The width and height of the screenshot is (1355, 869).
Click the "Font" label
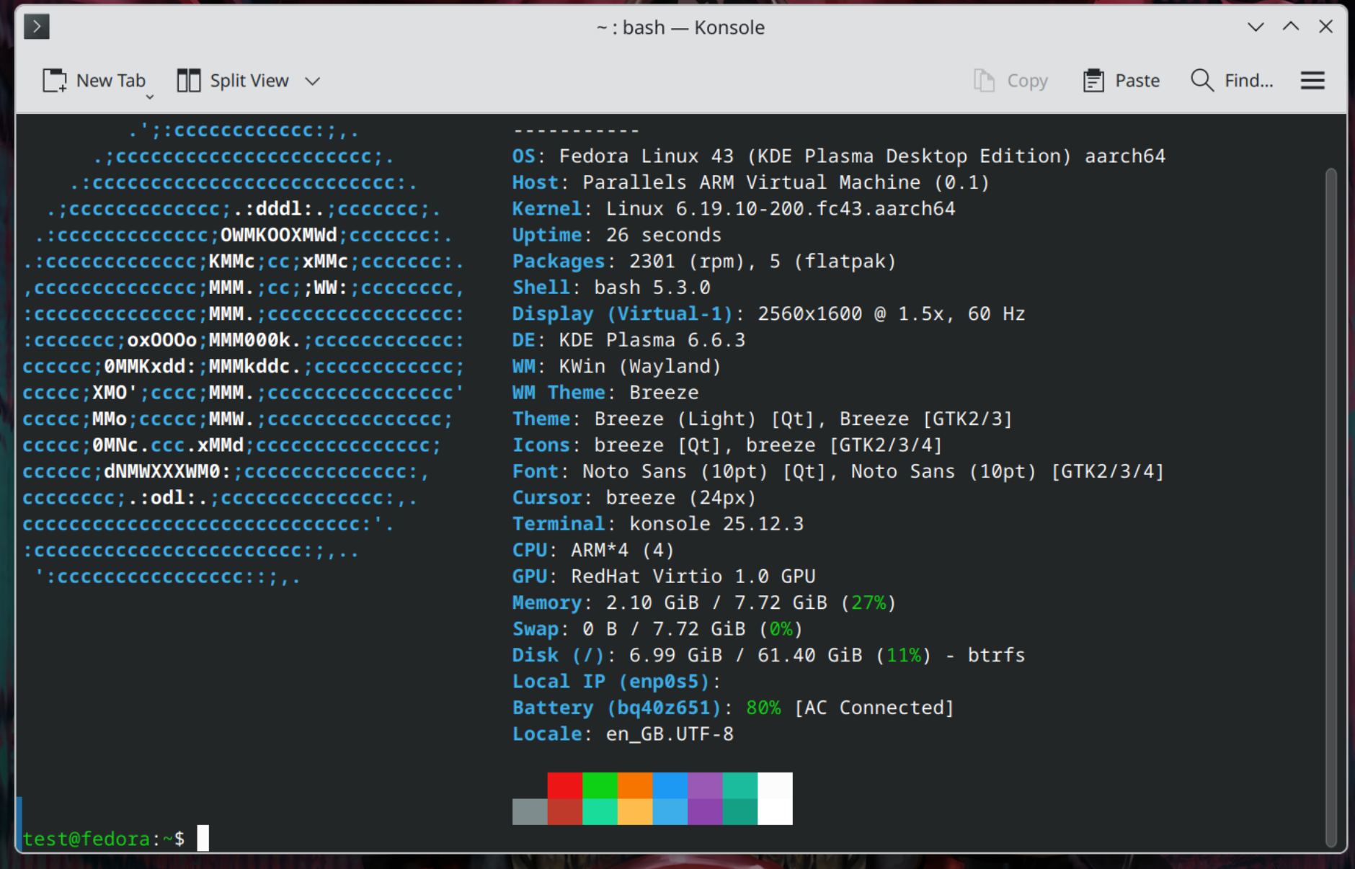[536, 472]
